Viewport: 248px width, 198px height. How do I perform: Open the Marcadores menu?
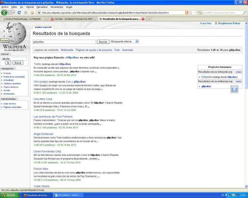42,7
